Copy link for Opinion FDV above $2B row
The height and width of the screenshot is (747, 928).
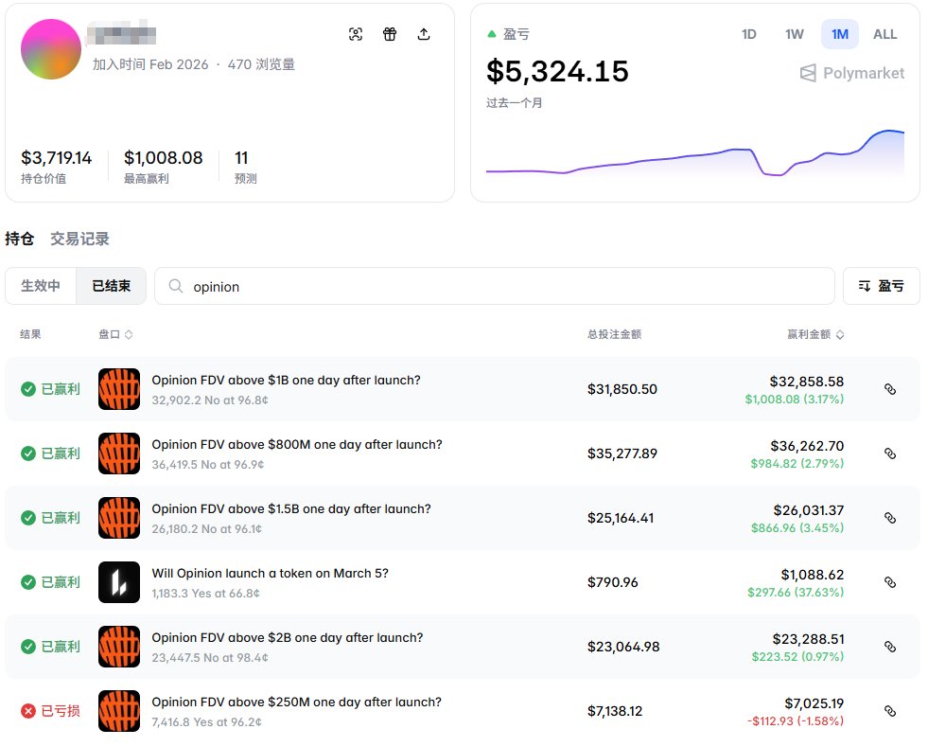point(890,647)
